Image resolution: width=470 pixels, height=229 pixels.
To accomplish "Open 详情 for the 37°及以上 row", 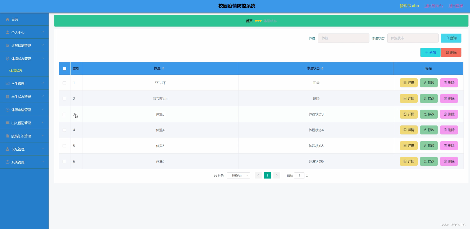I will coord(409,98).
